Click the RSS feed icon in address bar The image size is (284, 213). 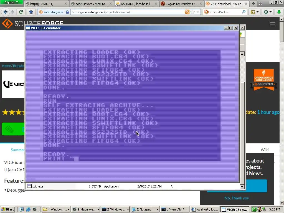tap(187, 12)
